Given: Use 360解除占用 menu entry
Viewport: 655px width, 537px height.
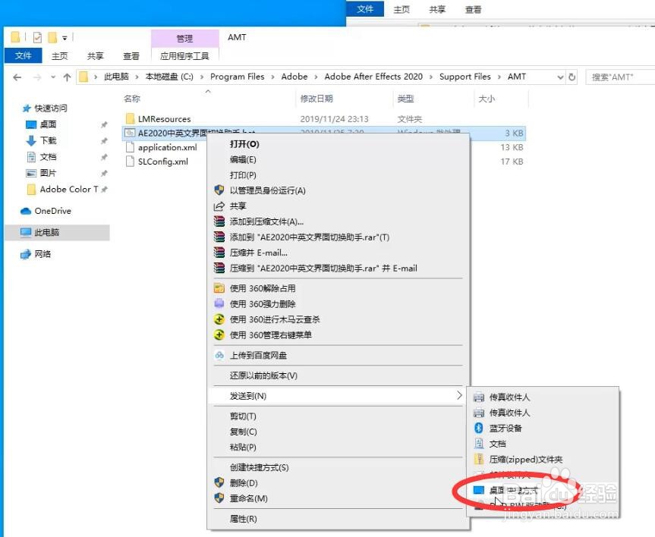Looking at the screenshot, I should click(263, 288).
